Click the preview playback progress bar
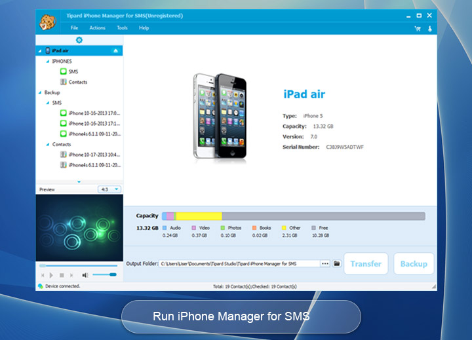The height and width of the screenshot is (340, 472). (x=78, y=266)
